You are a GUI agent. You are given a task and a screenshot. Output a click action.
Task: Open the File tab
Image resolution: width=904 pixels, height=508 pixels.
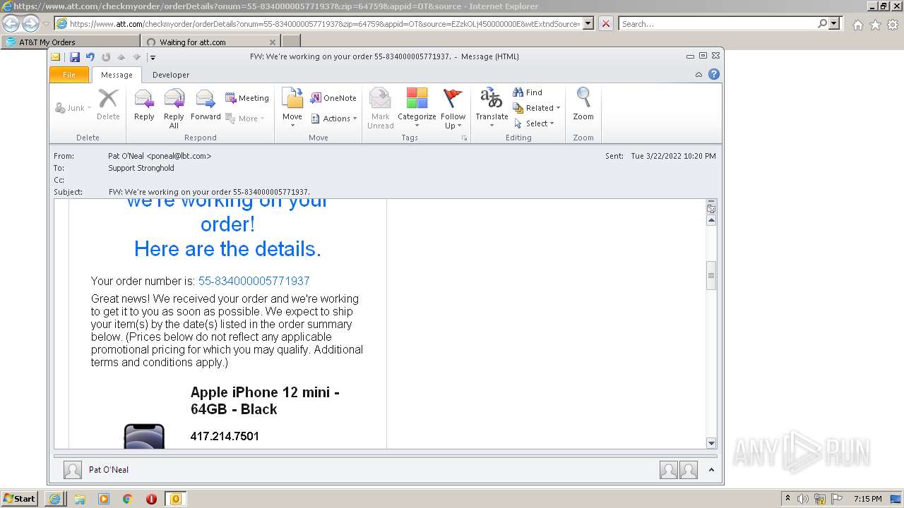click(x=69, y=75)
